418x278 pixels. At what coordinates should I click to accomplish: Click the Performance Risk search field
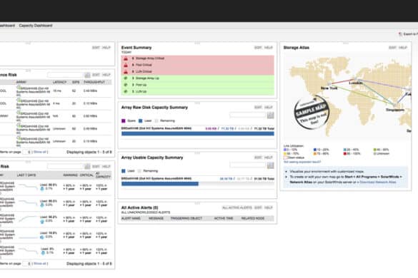[66, 75]
